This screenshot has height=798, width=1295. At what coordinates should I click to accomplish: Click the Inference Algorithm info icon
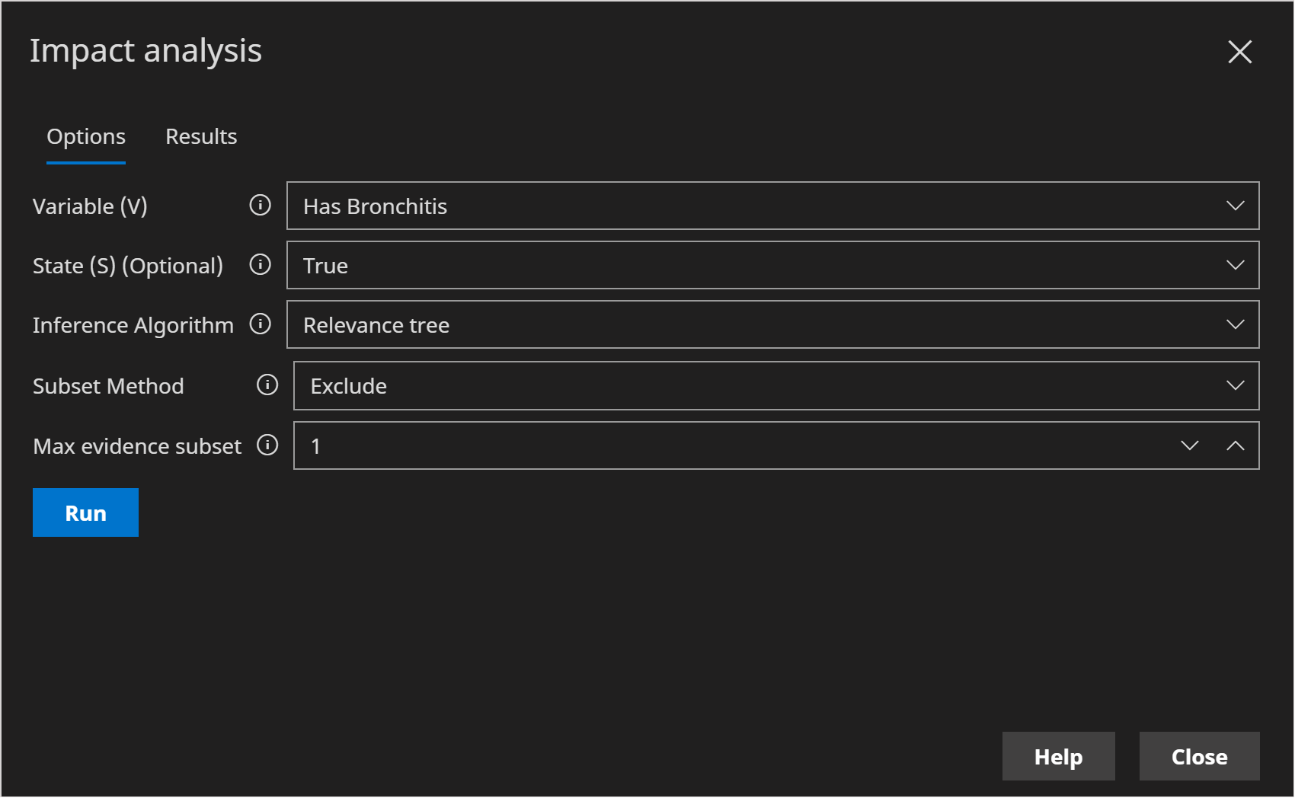click(x=260, y=324)
